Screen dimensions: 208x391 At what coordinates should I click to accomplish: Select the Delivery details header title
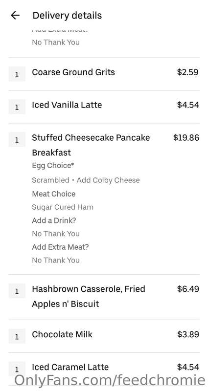(x=67, y=16)
